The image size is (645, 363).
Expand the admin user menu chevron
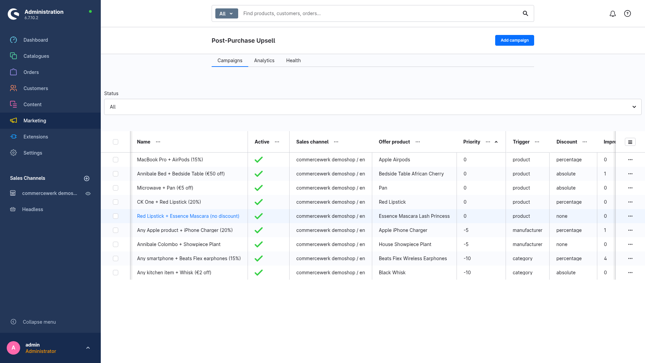88,348
